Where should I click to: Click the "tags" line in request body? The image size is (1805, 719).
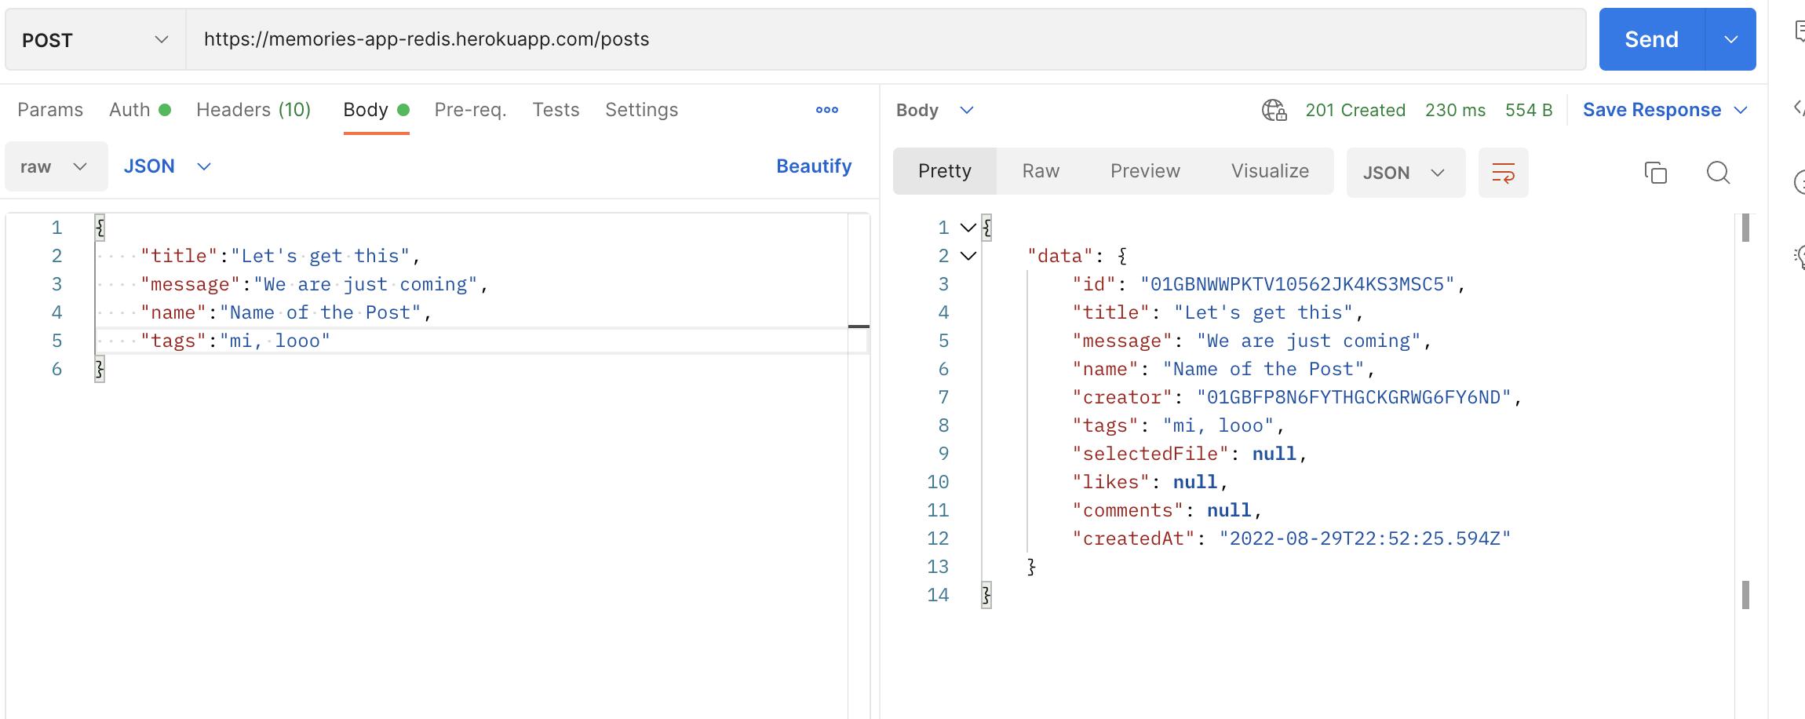coord(235,341)
